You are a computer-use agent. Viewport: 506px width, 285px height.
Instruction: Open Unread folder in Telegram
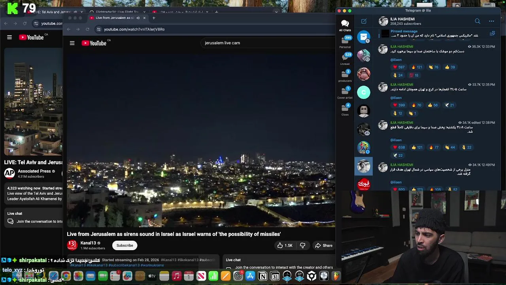(345, 59)
